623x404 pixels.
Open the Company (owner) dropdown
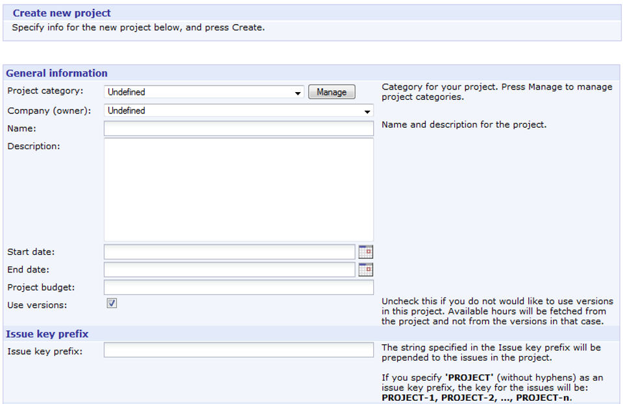(x=238, y=111)
